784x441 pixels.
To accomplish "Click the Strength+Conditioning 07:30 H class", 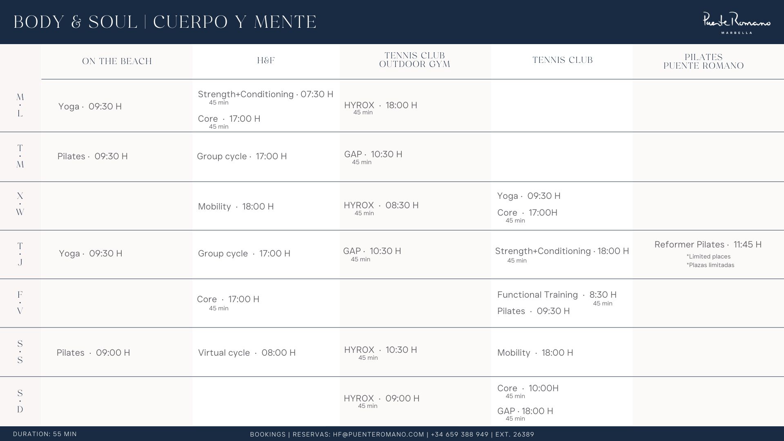I will click(265, 94).
